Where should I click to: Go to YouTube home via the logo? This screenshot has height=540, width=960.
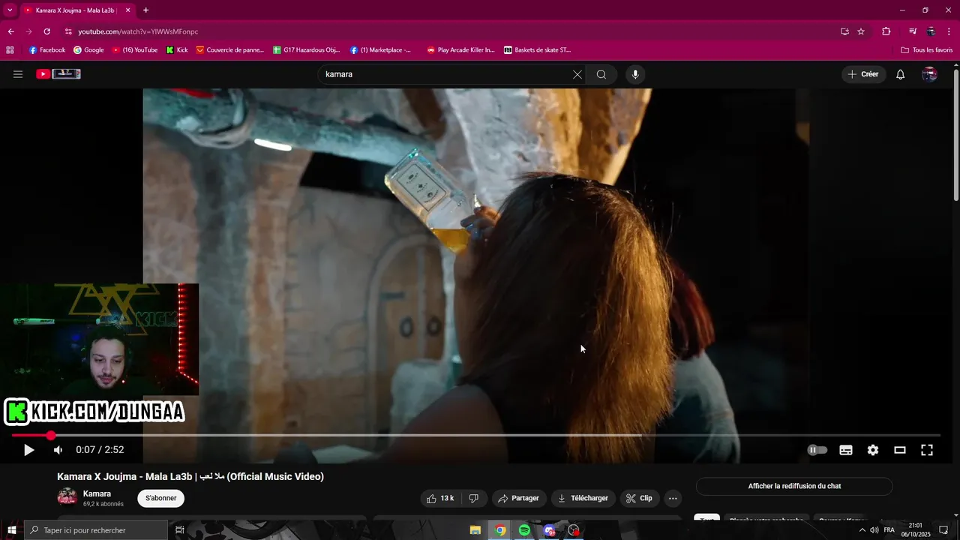58,74
